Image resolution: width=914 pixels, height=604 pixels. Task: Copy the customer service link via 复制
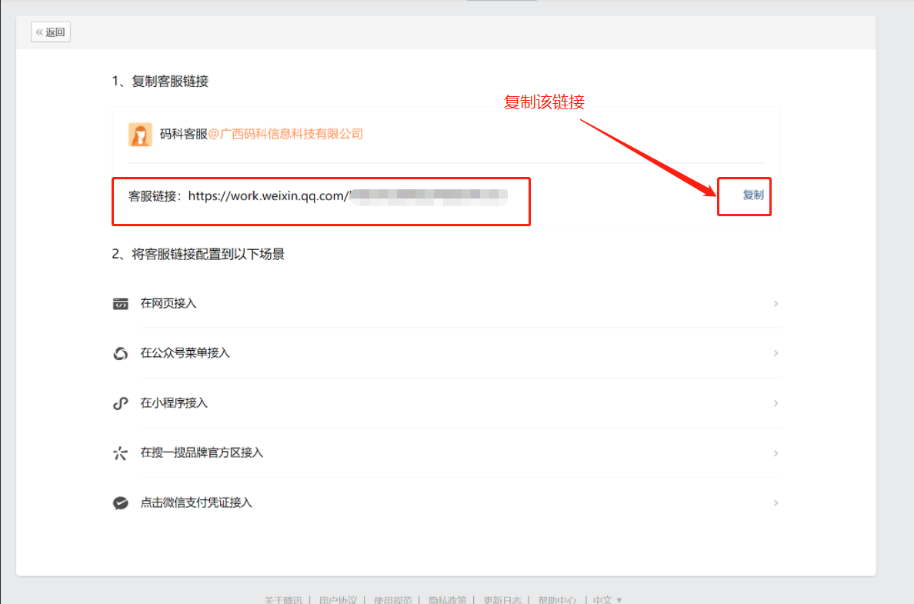[753, 195]
